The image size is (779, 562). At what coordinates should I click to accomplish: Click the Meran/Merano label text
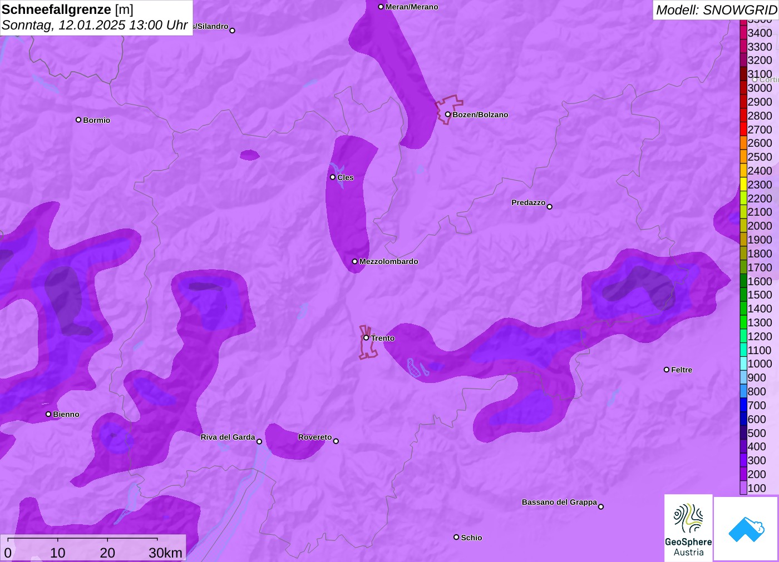pyautogui.click(x=412, y=7)
